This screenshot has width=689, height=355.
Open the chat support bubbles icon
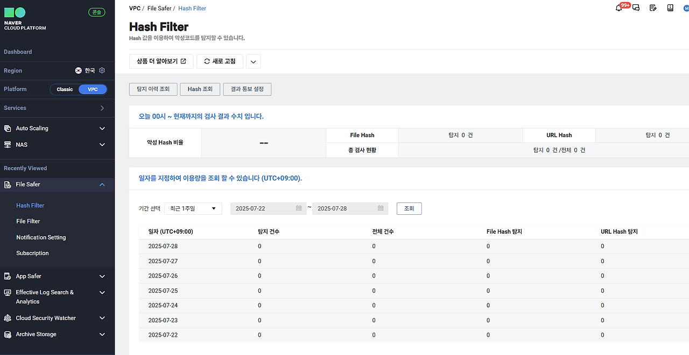tap(636, 8)
